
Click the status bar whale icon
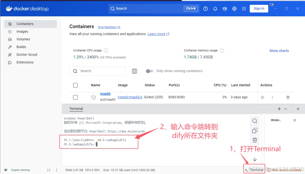tap(6, 170)
